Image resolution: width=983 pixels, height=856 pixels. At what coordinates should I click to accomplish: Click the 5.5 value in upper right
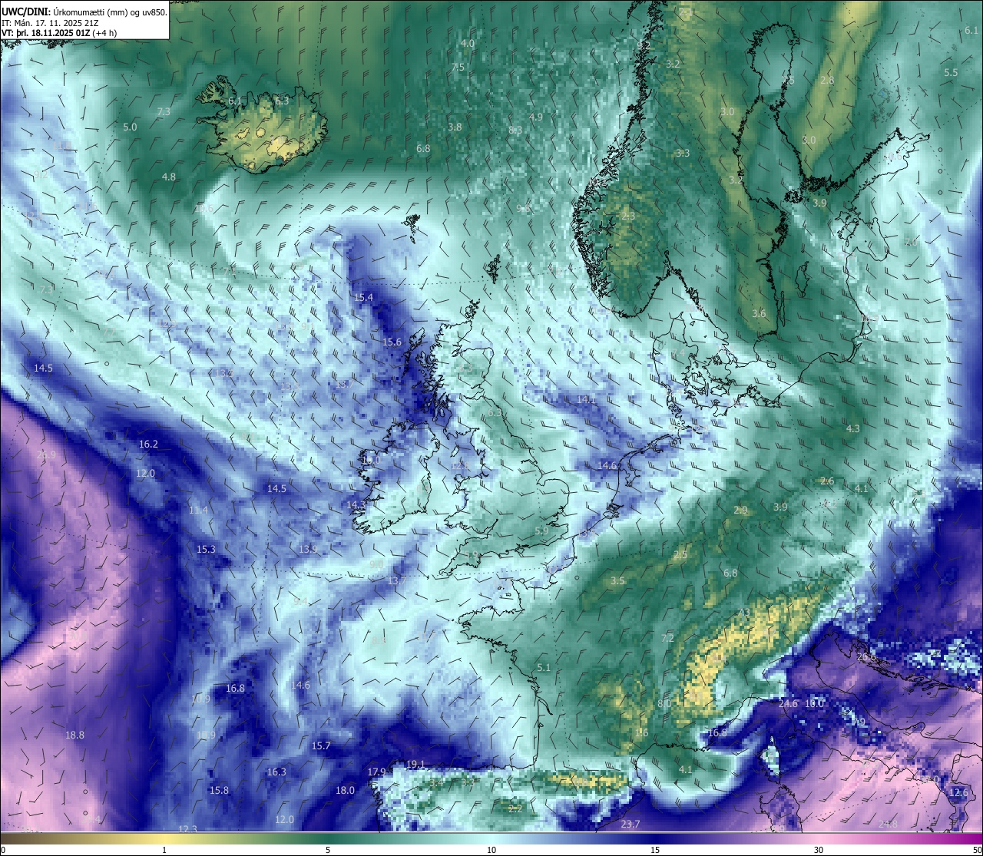951,72
